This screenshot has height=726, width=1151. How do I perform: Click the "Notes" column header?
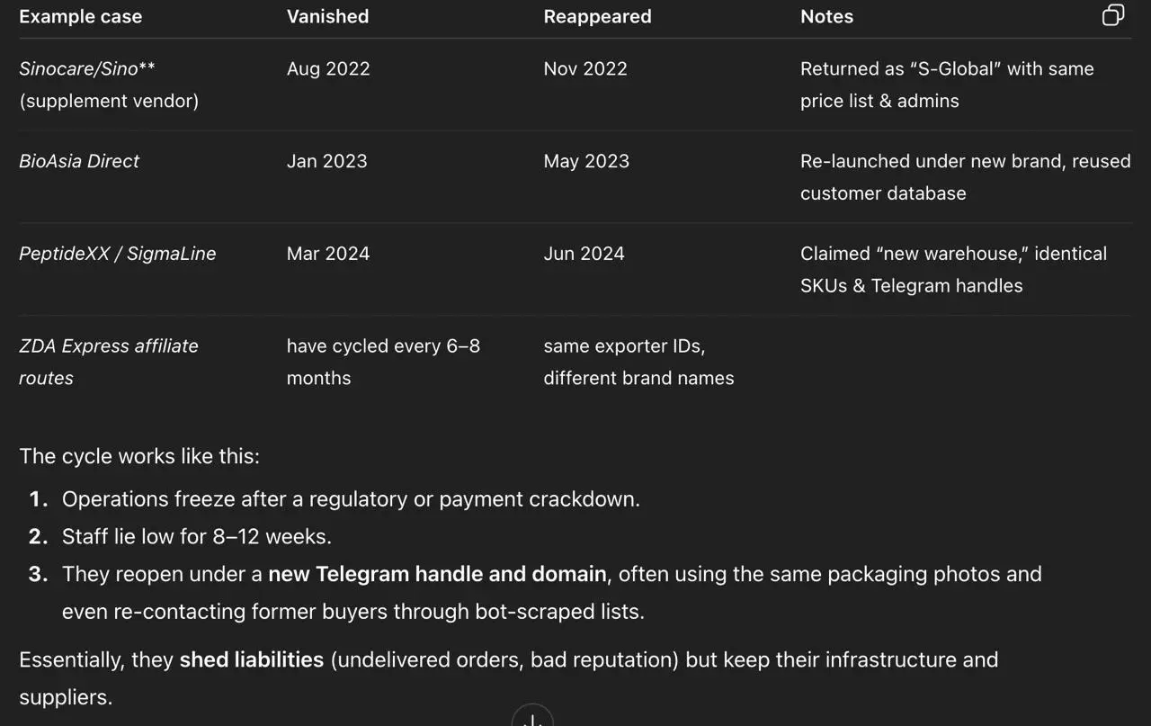[x=826, y=16]
